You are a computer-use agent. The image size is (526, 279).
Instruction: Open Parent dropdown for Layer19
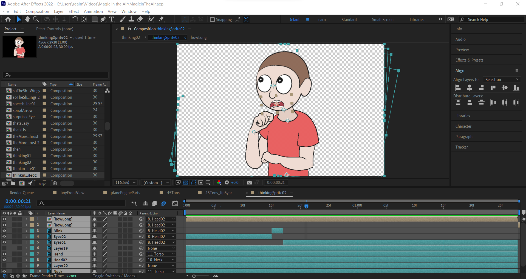pyautogui.click(x=161, y=248)
